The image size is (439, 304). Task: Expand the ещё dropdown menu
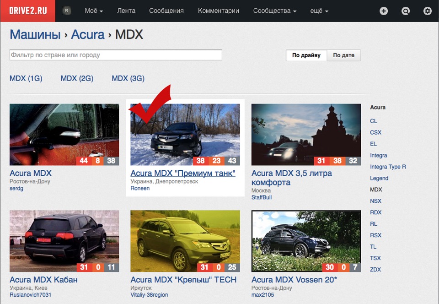pos(319,11)
